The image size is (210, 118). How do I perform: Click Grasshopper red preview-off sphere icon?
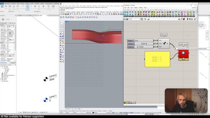pyautogui.click(x=184, y=19)
